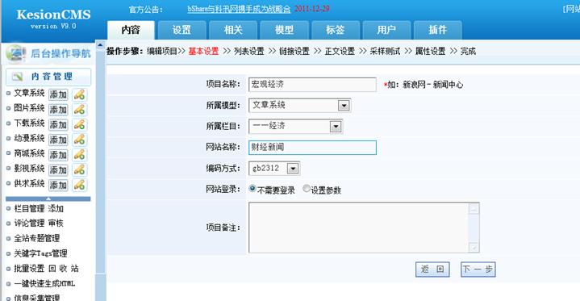Click the edit icon beside 文章系统

click(x=80, y=94)
